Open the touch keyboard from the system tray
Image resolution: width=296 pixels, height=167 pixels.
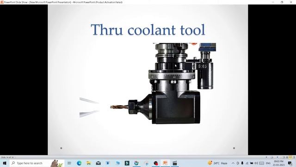(x=261, y=163)
